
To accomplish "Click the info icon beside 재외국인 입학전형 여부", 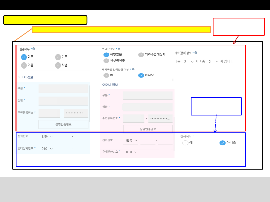I will click(x=133, y=69).
